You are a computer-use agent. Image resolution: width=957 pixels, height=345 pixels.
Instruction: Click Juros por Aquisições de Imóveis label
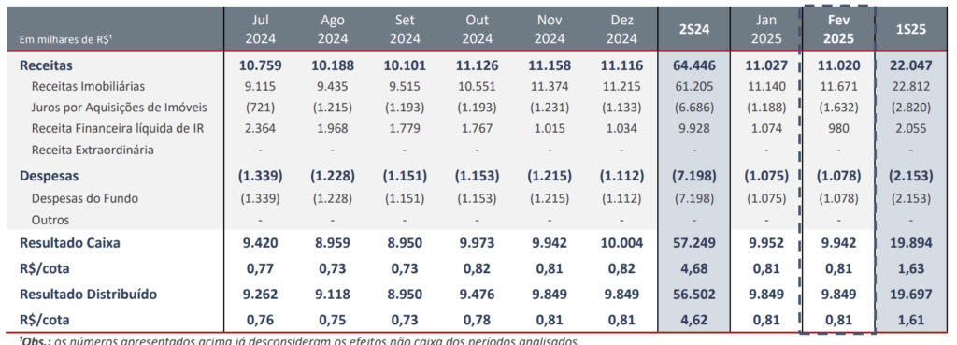(x=119, y=108)
